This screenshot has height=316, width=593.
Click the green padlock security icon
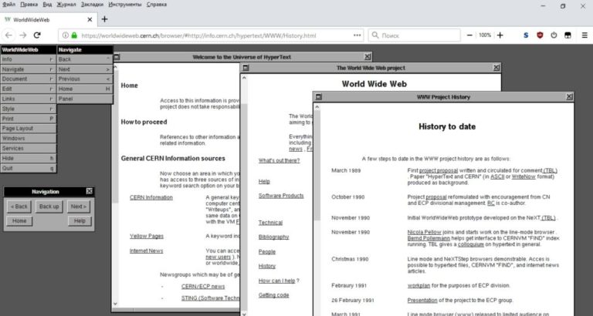(x=74, y=35)
